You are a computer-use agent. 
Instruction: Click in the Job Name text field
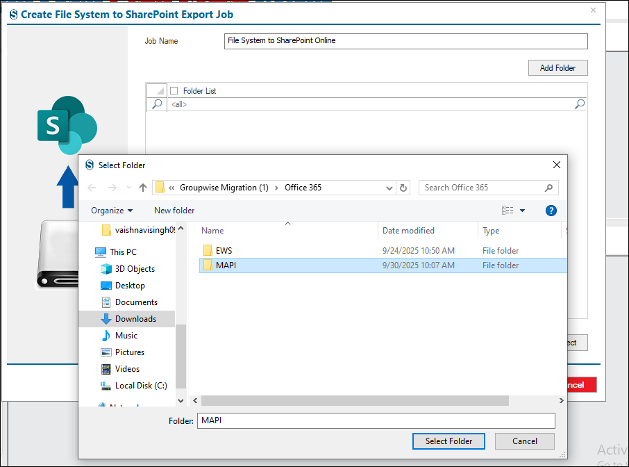405,41
